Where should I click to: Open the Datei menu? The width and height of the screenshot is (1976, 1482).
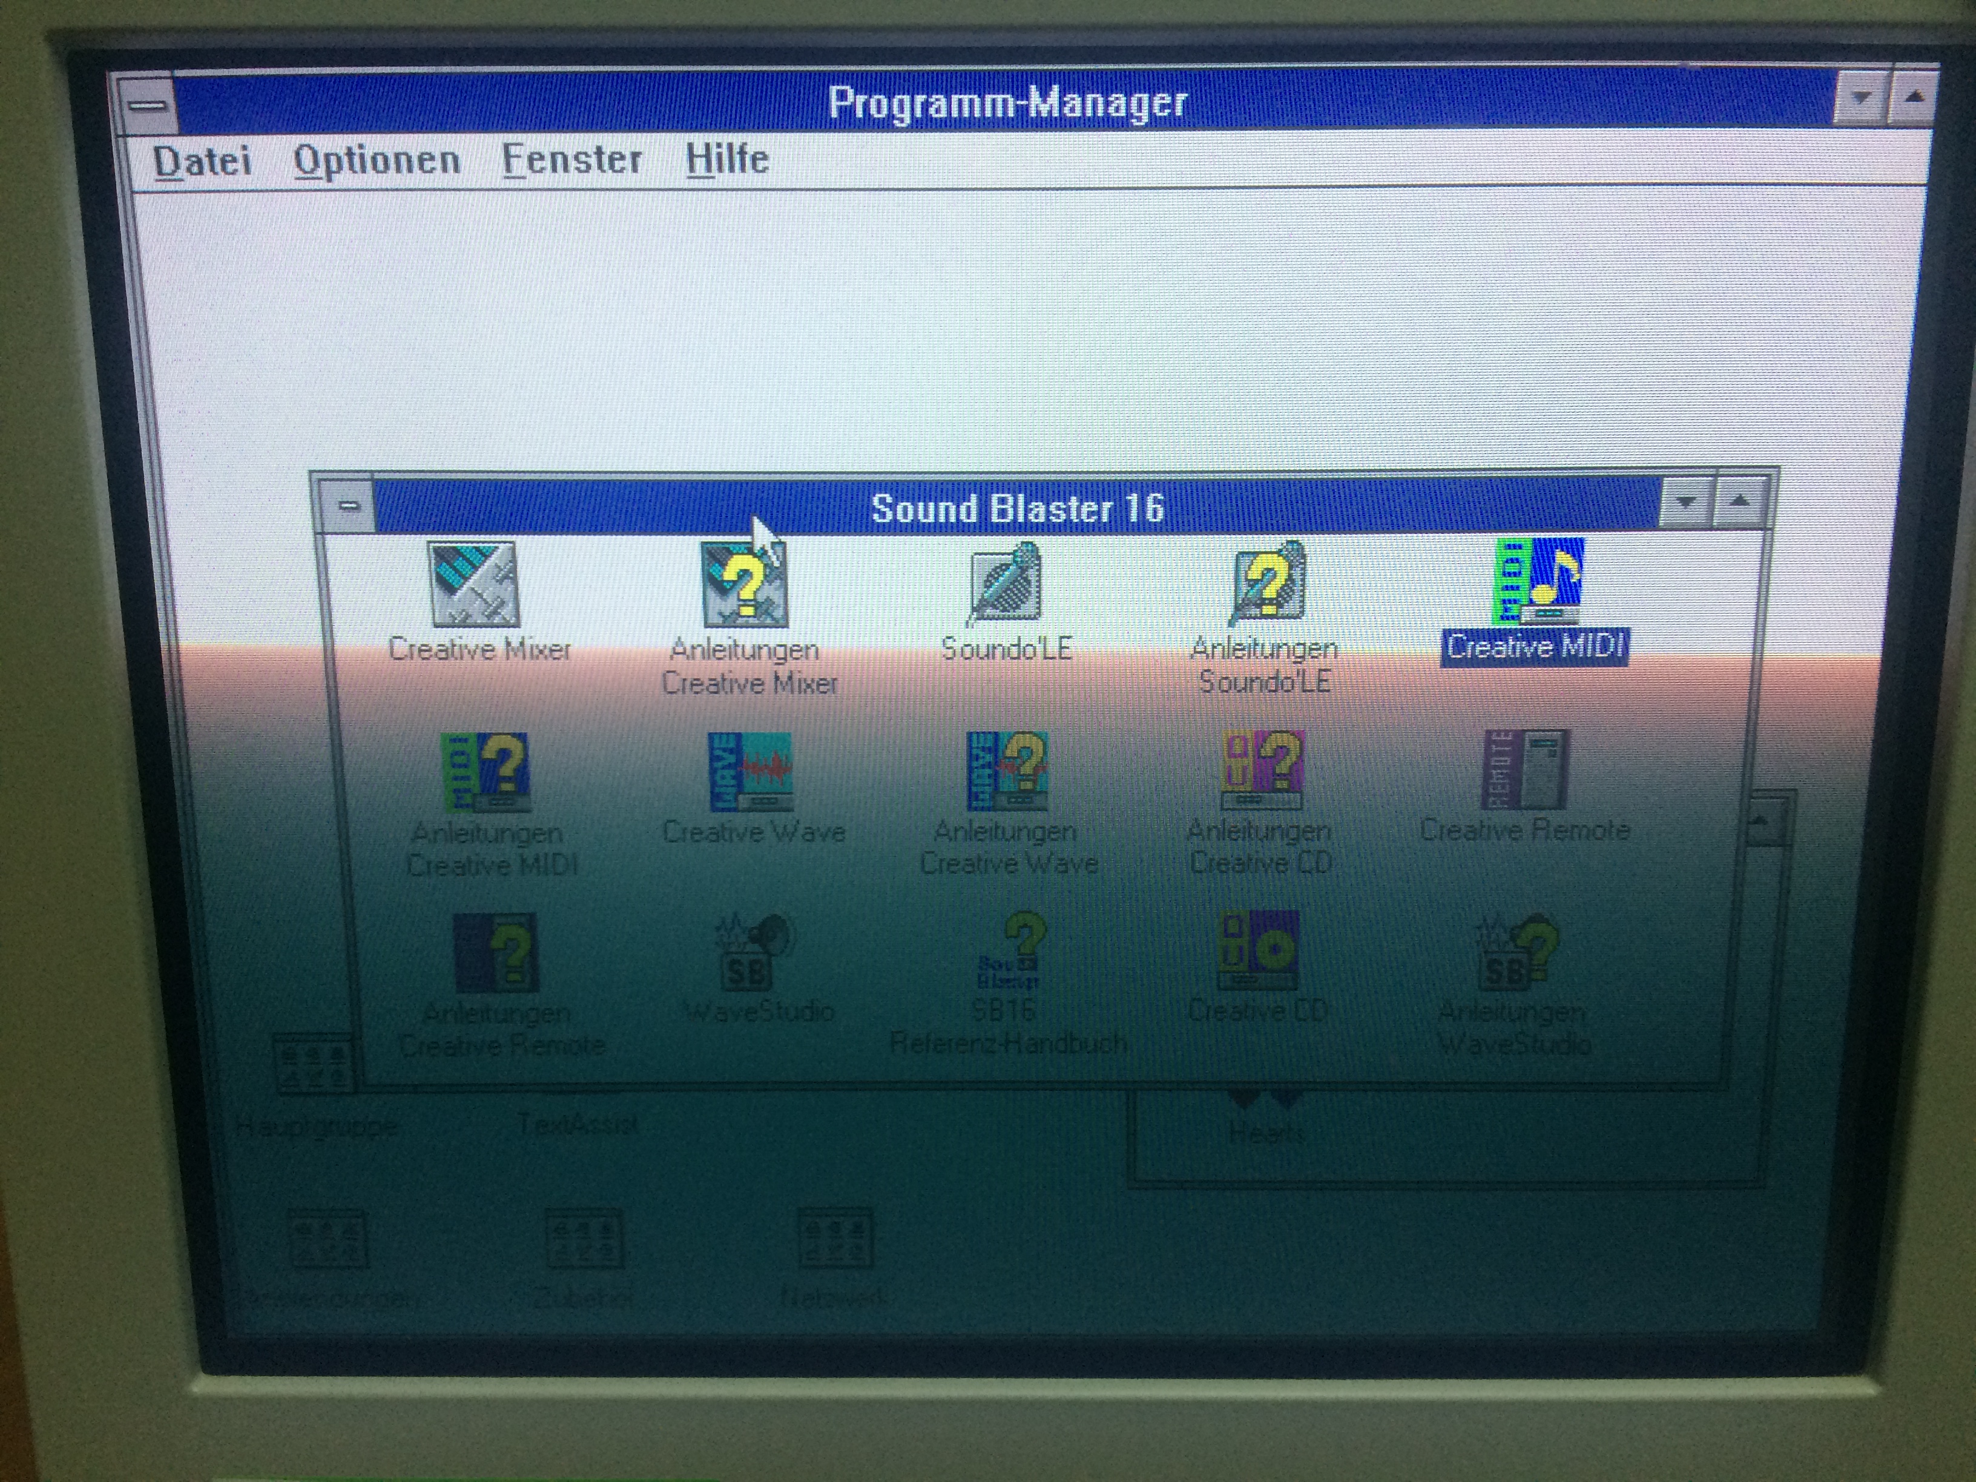point(202,162)
